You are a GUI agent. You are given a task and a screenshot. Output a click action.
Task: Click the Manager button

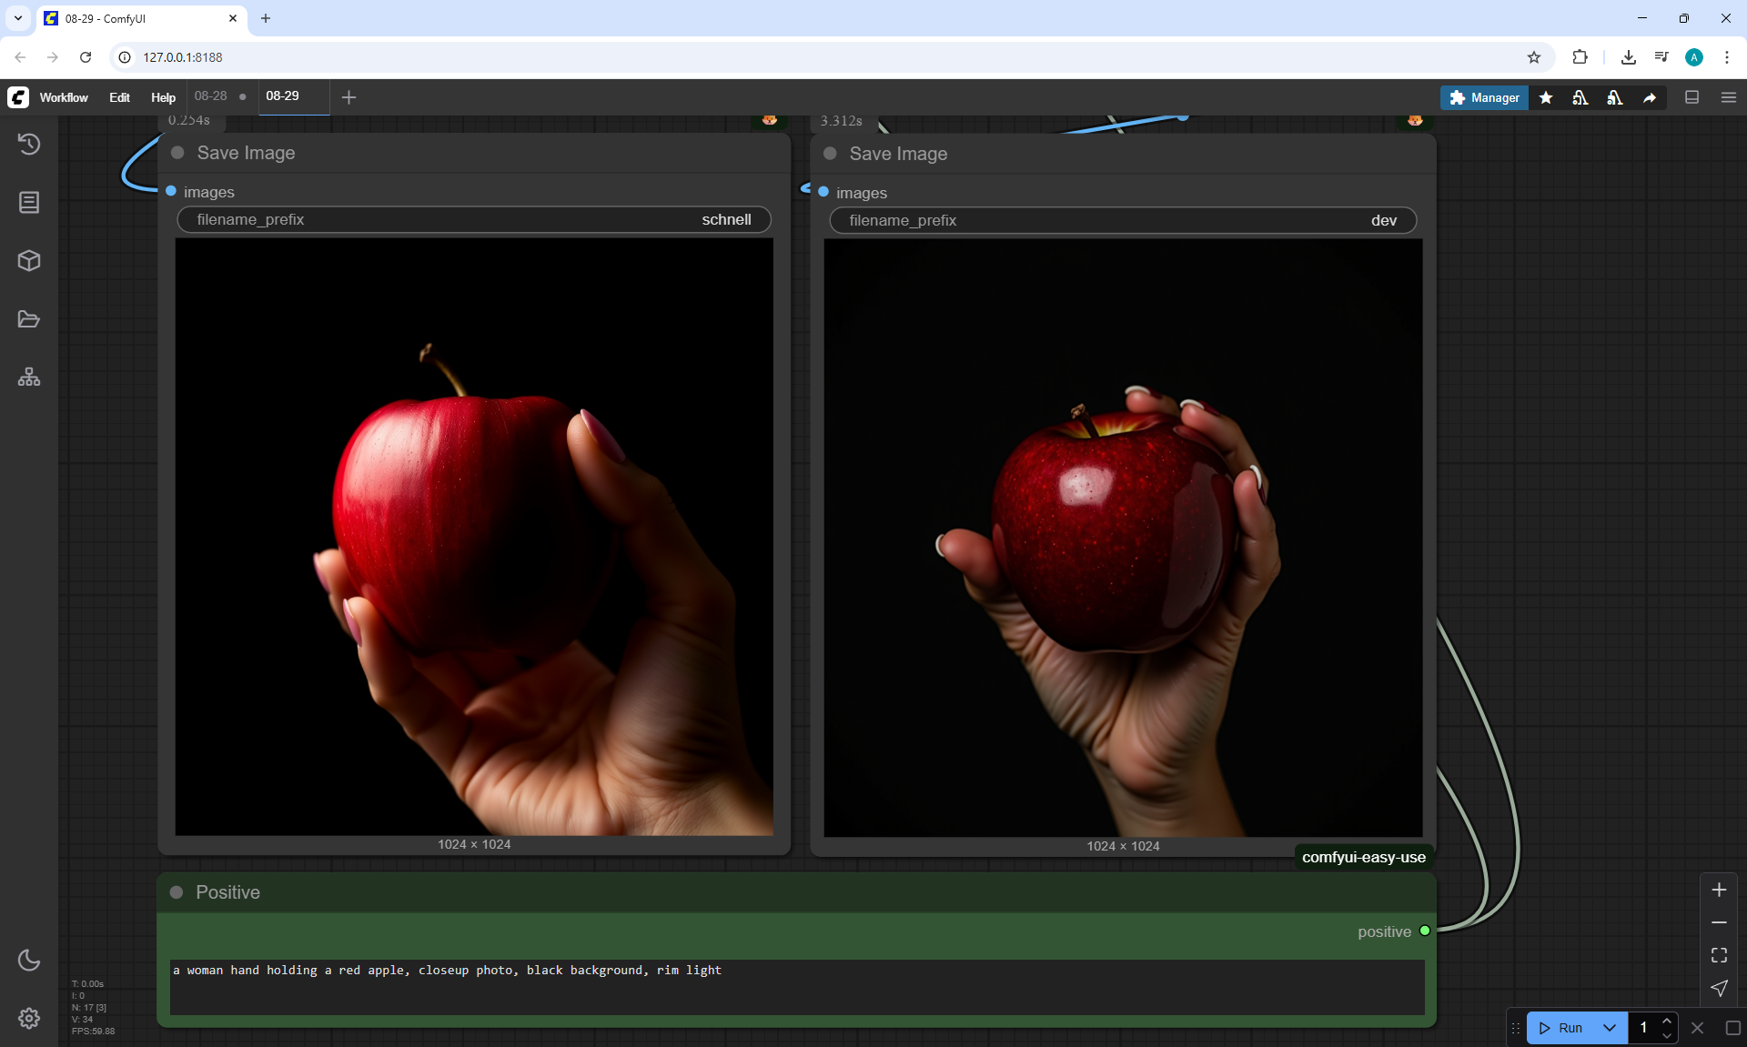(x=1484, y=97)
